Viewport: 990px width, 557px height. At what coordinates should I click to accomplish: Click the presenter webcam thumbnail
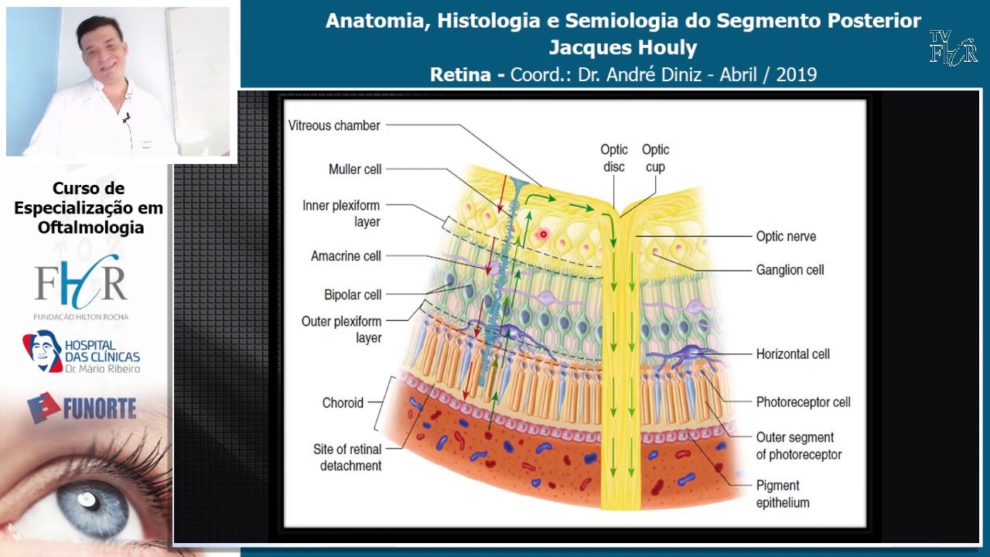click(x=118, y=81)
